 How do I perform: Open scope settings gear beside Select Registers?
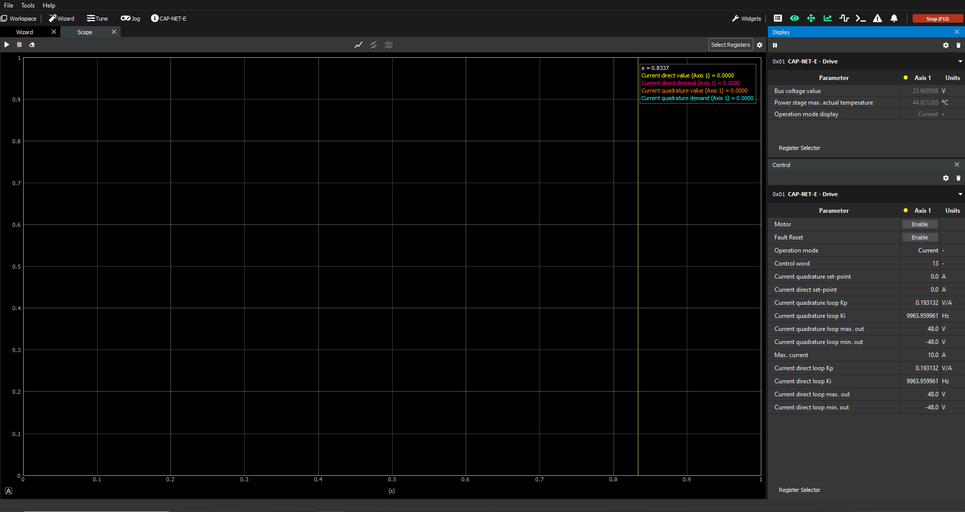tap(759, 45)
